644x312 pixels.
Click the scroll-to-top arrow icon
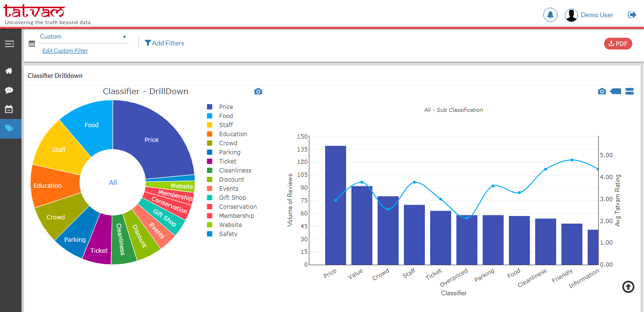tap(628, 287)
